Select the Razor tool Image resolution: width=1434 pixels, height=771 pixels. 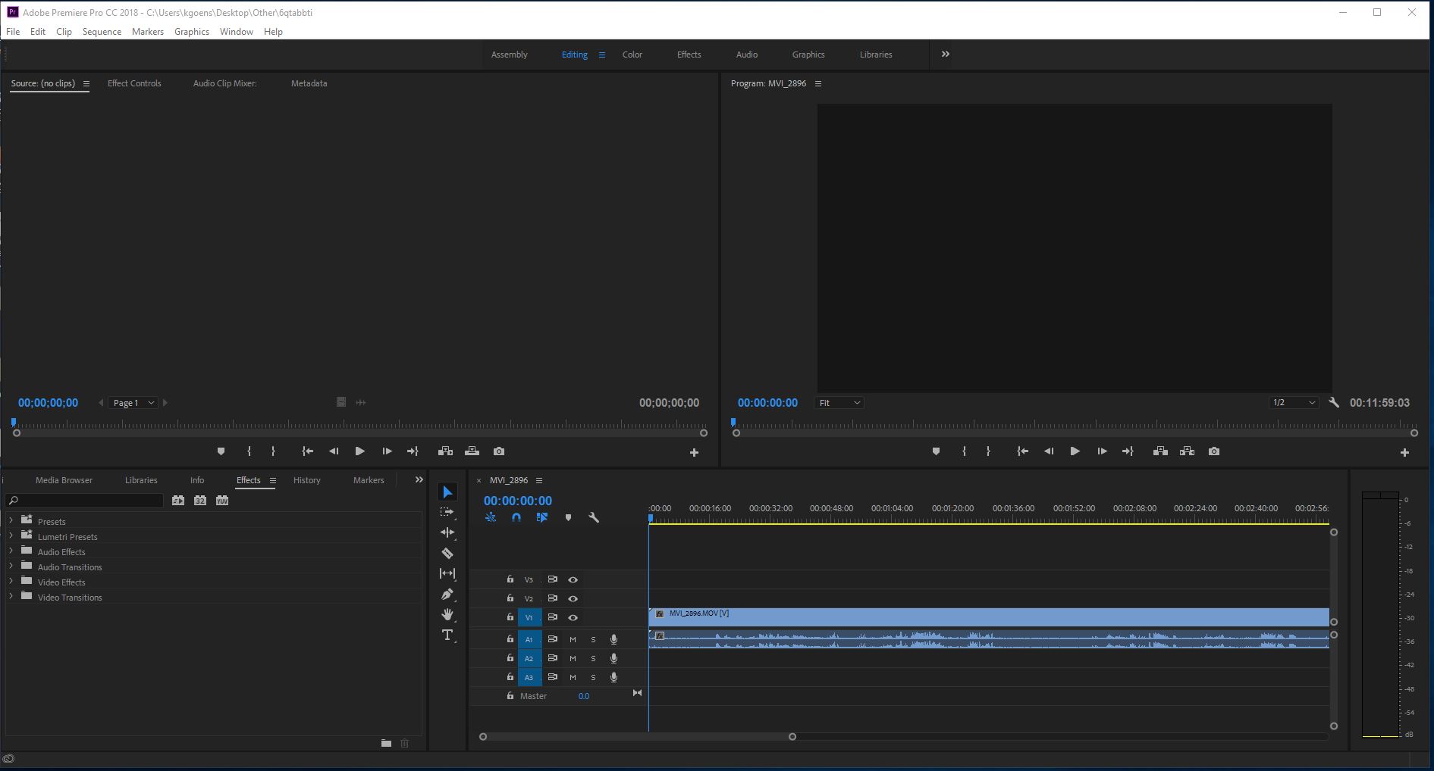click(447, 554)
